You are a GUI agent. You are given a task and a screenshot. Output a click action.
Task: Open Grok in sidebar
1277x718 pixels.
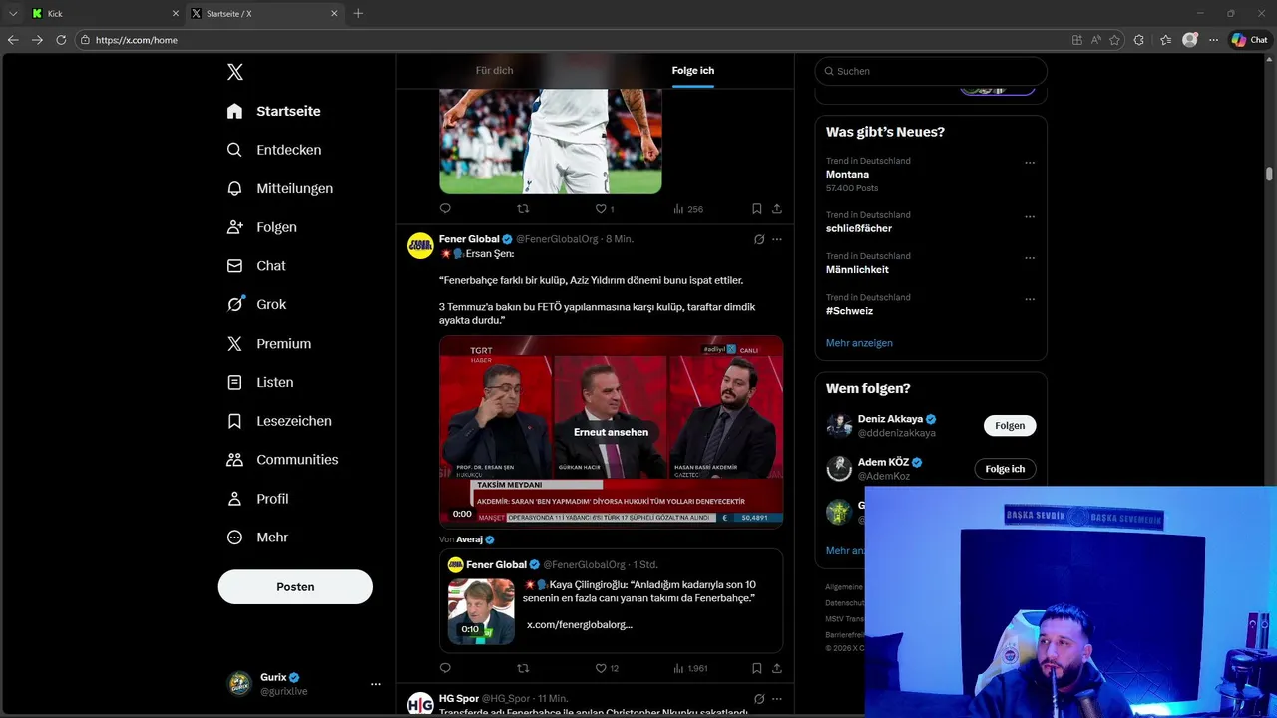coord(256,304)
